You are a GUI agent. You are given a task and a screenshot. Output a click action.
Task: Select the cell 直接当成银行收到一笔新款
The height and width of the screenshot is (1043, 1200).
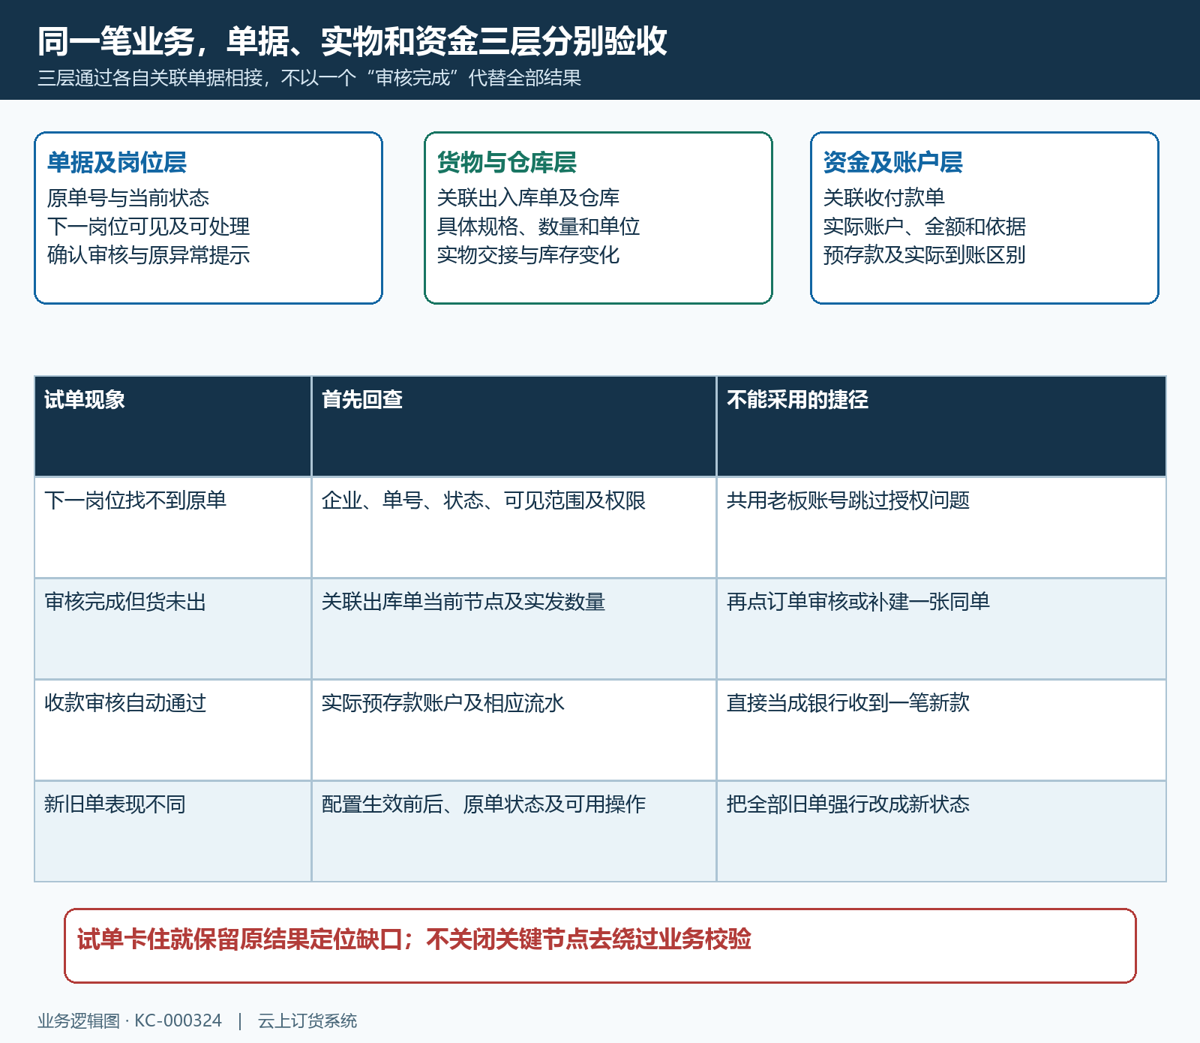[x=941, y=730]
